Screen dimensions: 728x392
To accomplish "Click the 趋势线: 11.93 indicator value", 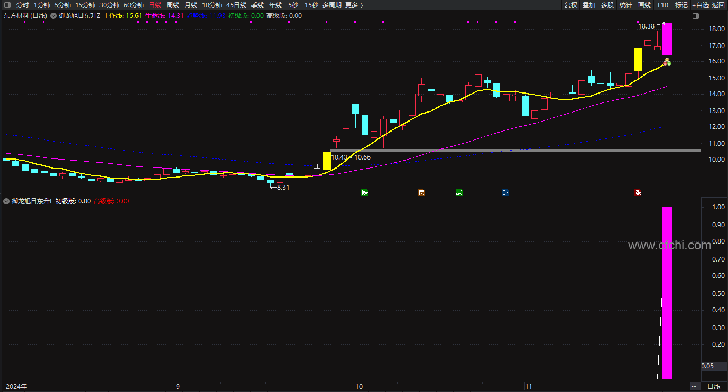I will tap(206, 16).
